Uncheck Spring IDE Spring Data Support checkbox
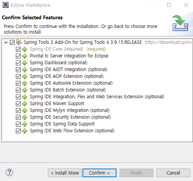The width and height of the screenshot is (193, 181). pyautogui.click(x=18, y=124)
